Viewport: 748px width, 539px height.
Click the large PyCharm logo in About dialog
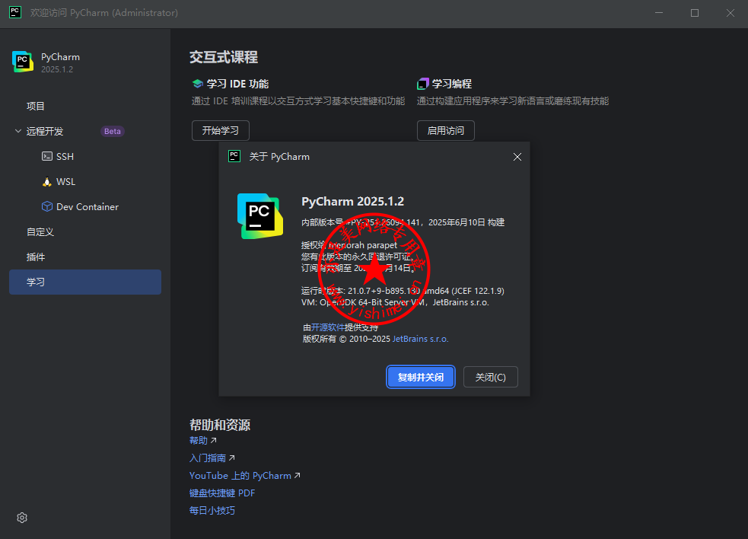tap(260, 216)
